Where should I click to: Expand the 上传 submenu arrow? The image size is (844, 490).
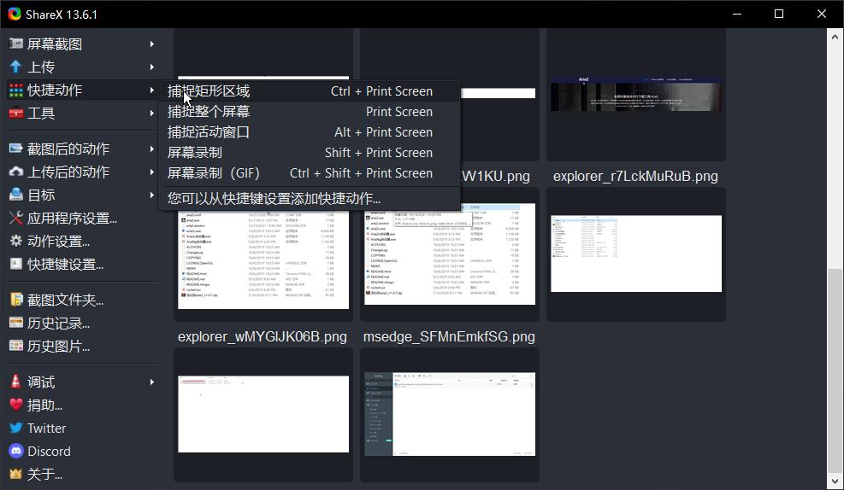point(152,67)
